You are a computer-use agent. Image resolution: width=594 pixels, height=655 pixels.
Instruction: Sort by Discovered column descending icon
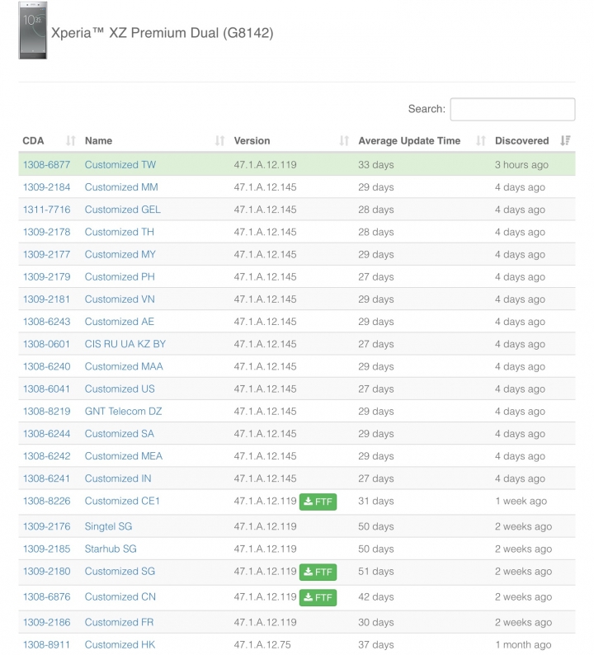[x=565, y=141]
